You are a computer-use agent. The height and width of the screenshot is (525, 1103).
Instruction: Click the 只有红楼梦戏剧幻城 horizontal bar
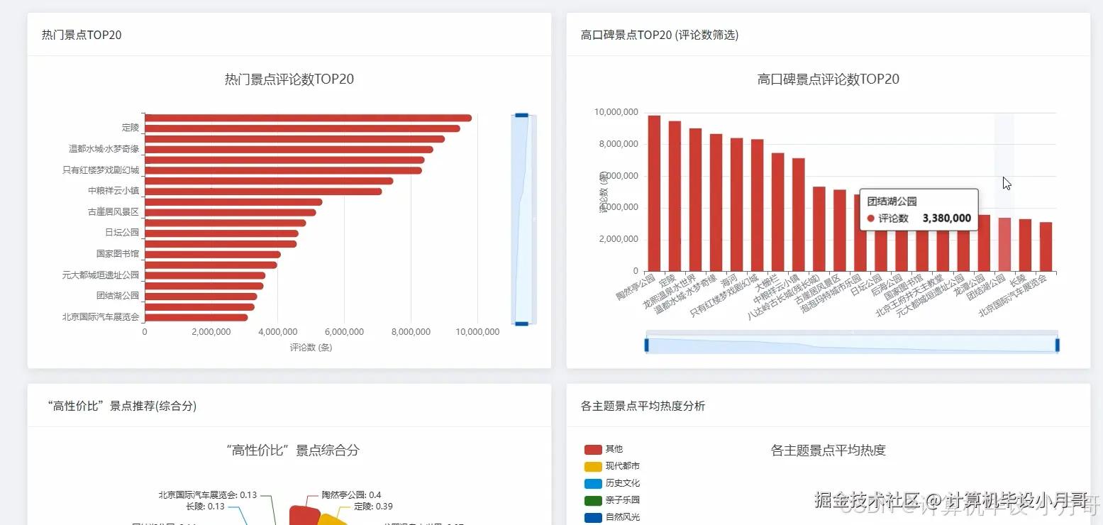click(x=283, y=170)
